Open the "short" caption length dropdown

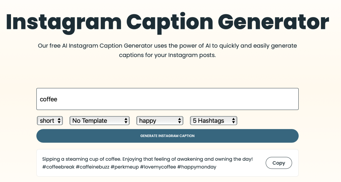pos(50,121)
